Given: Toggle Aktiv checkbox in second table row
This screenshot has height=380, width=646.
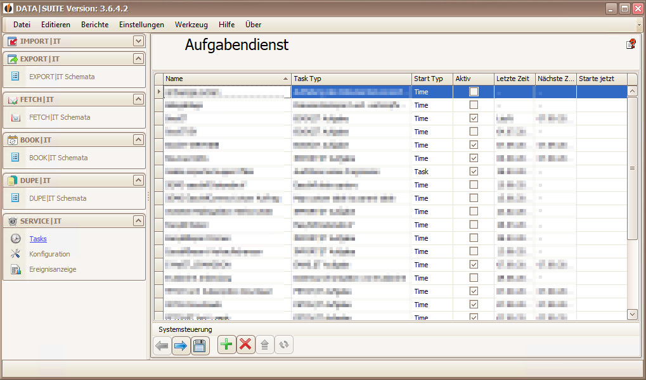Looking at the screenshot, I should tap(474, 105).
